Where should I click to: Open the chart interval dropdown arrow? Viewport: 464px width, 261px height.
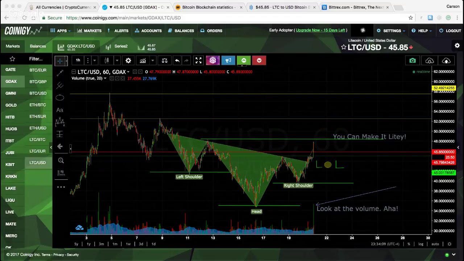click(x=95, y=61)
